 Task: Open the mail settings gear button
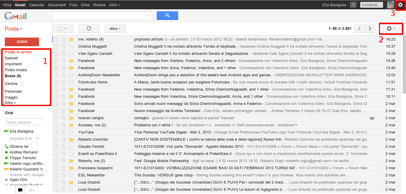pyautogui.click(x=391, y=29)
